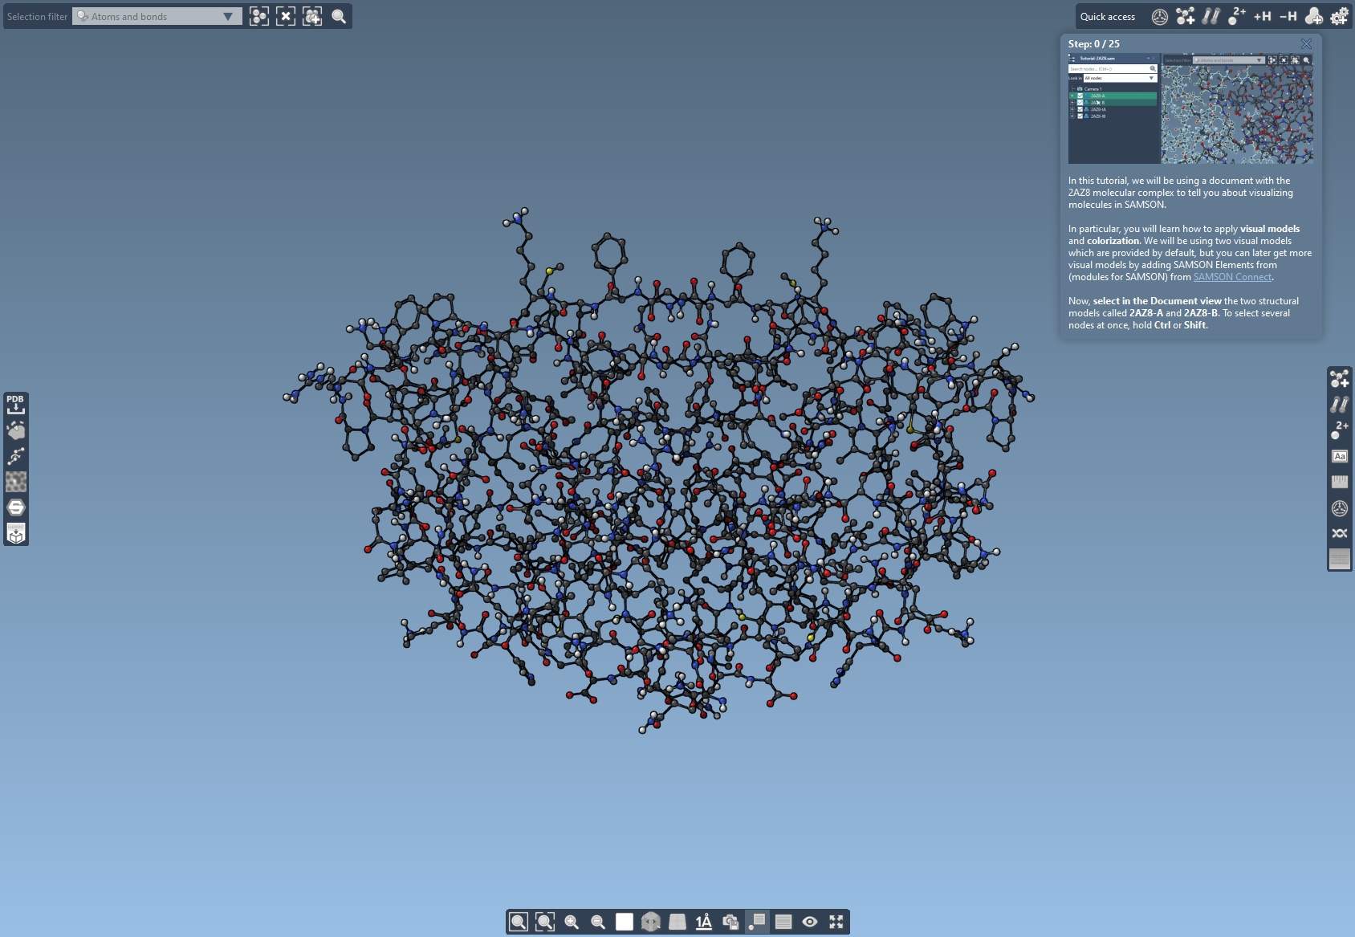The width and height of the screenshot is (1355, 937).
Task: Take a viewport screenshot with camera icon
Action: pyautogui.click(x=730, y=922)
